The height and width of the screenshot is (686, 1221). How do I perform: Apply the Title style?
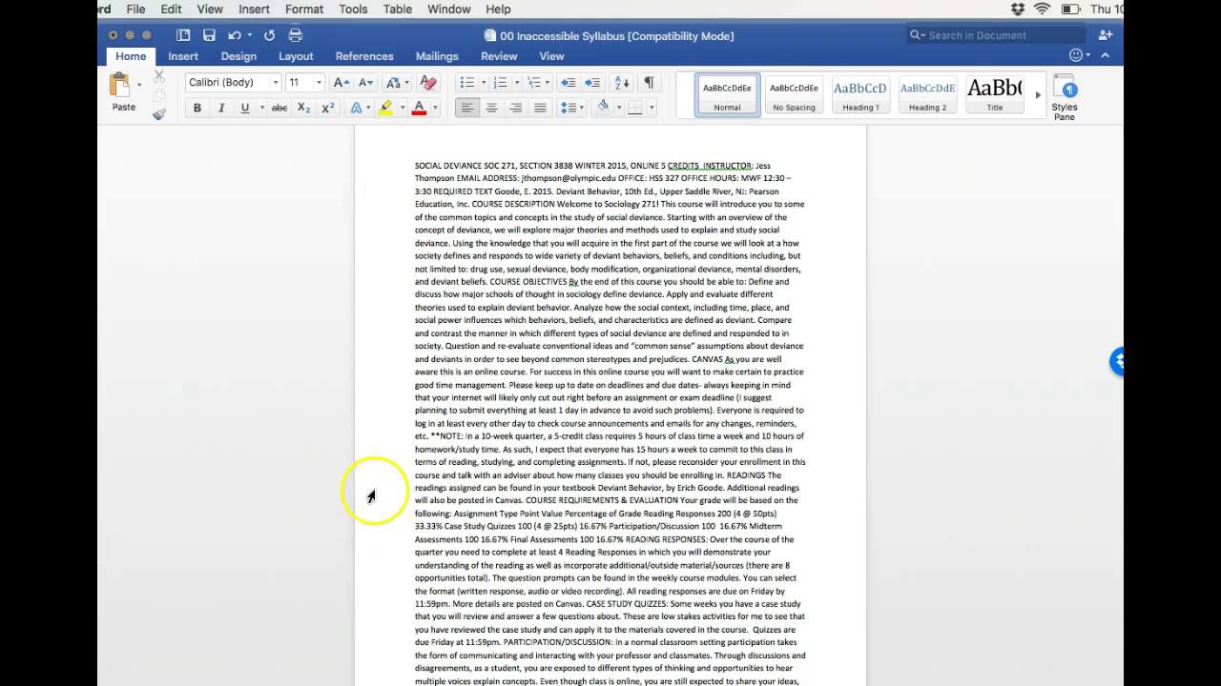click(x=994, y=95)
